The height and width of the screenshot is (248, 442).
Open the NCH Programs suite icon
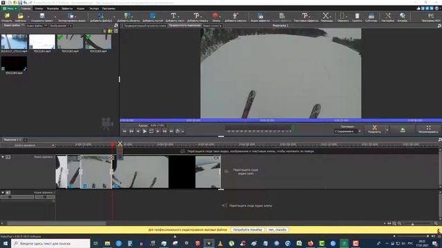coord(431,17)
